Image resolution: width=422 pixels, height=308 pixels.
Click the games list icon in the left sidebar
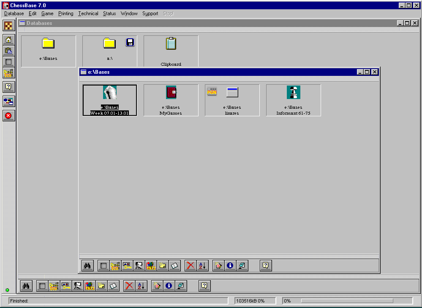pos(8,62)
